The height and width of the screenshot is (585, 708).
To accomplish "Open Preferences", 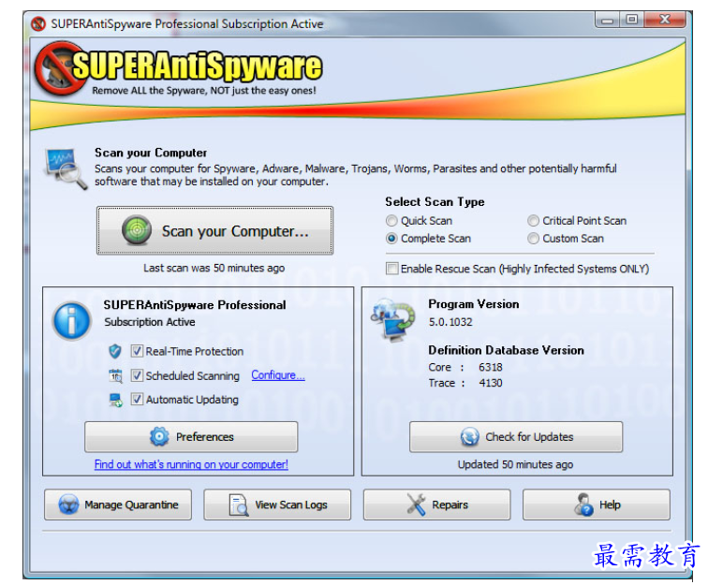I will pos(191,436).
